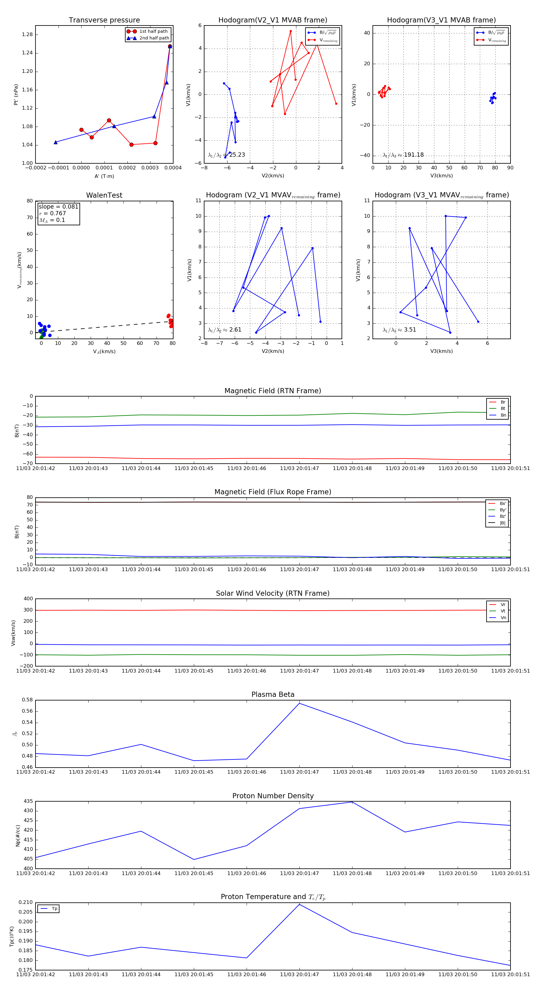Click "A' (T·m)" axis label

point(104,176)
